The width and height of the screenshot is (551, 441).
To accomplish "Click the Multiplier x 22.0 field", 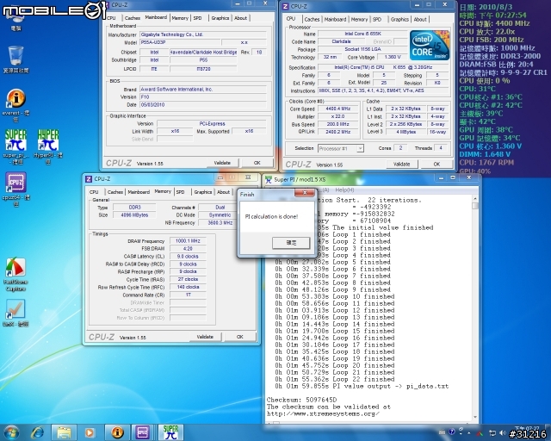I will [x=337, y=116].
